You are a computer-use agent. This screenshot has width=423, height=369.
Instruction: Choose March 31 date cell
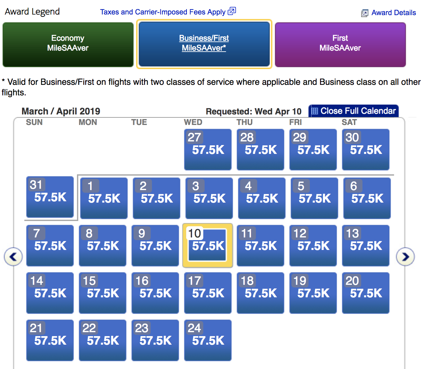tap(50, 197)
